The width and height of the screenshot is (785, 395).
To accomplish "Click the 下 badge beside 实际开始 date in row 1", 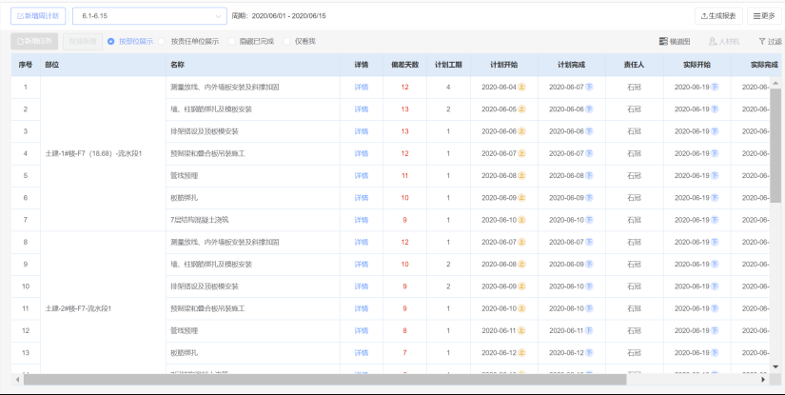I will tap(715, 88).
